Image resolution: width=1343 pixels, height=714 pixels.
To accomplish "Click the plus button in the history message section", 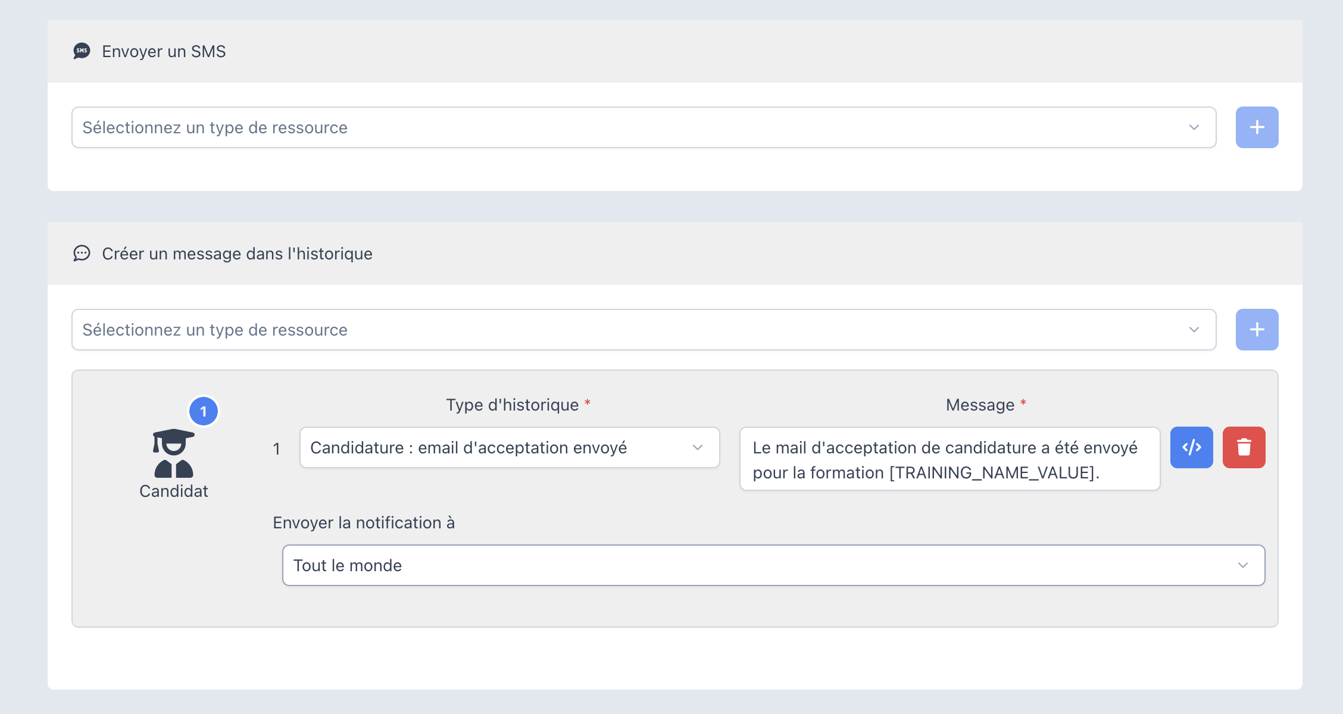I will pyautogui.click(x=1257, y=330).
